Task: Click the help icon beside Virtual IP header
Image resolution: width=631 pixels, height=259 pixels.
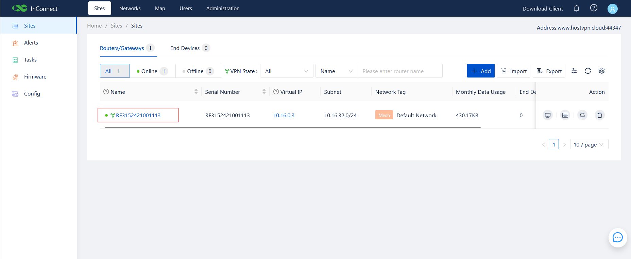Action: click(276, 92)
